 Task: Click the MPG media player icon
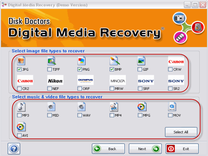[x=142, y=107]
